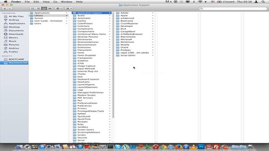Open Andrius home folder in sidebar
Screen dimensions: 269x151
click(14, 48)
